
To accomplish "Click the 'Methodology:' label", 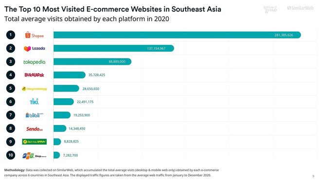I will point(15,170).
